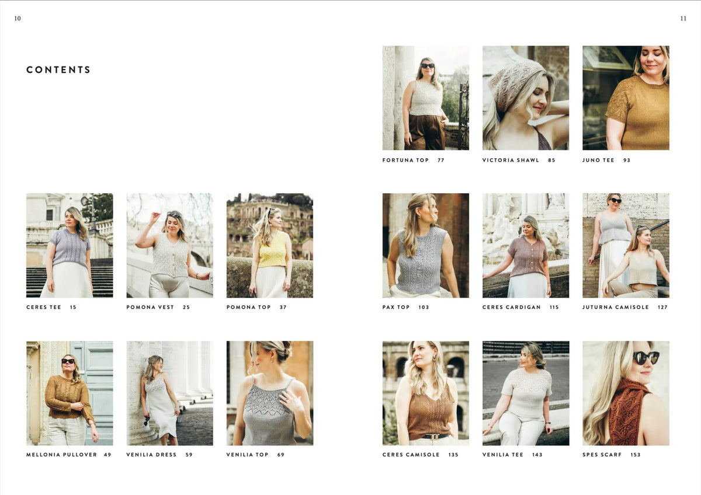
Task: Select the Pomona Vest photo
Action: tap(169, 245)
